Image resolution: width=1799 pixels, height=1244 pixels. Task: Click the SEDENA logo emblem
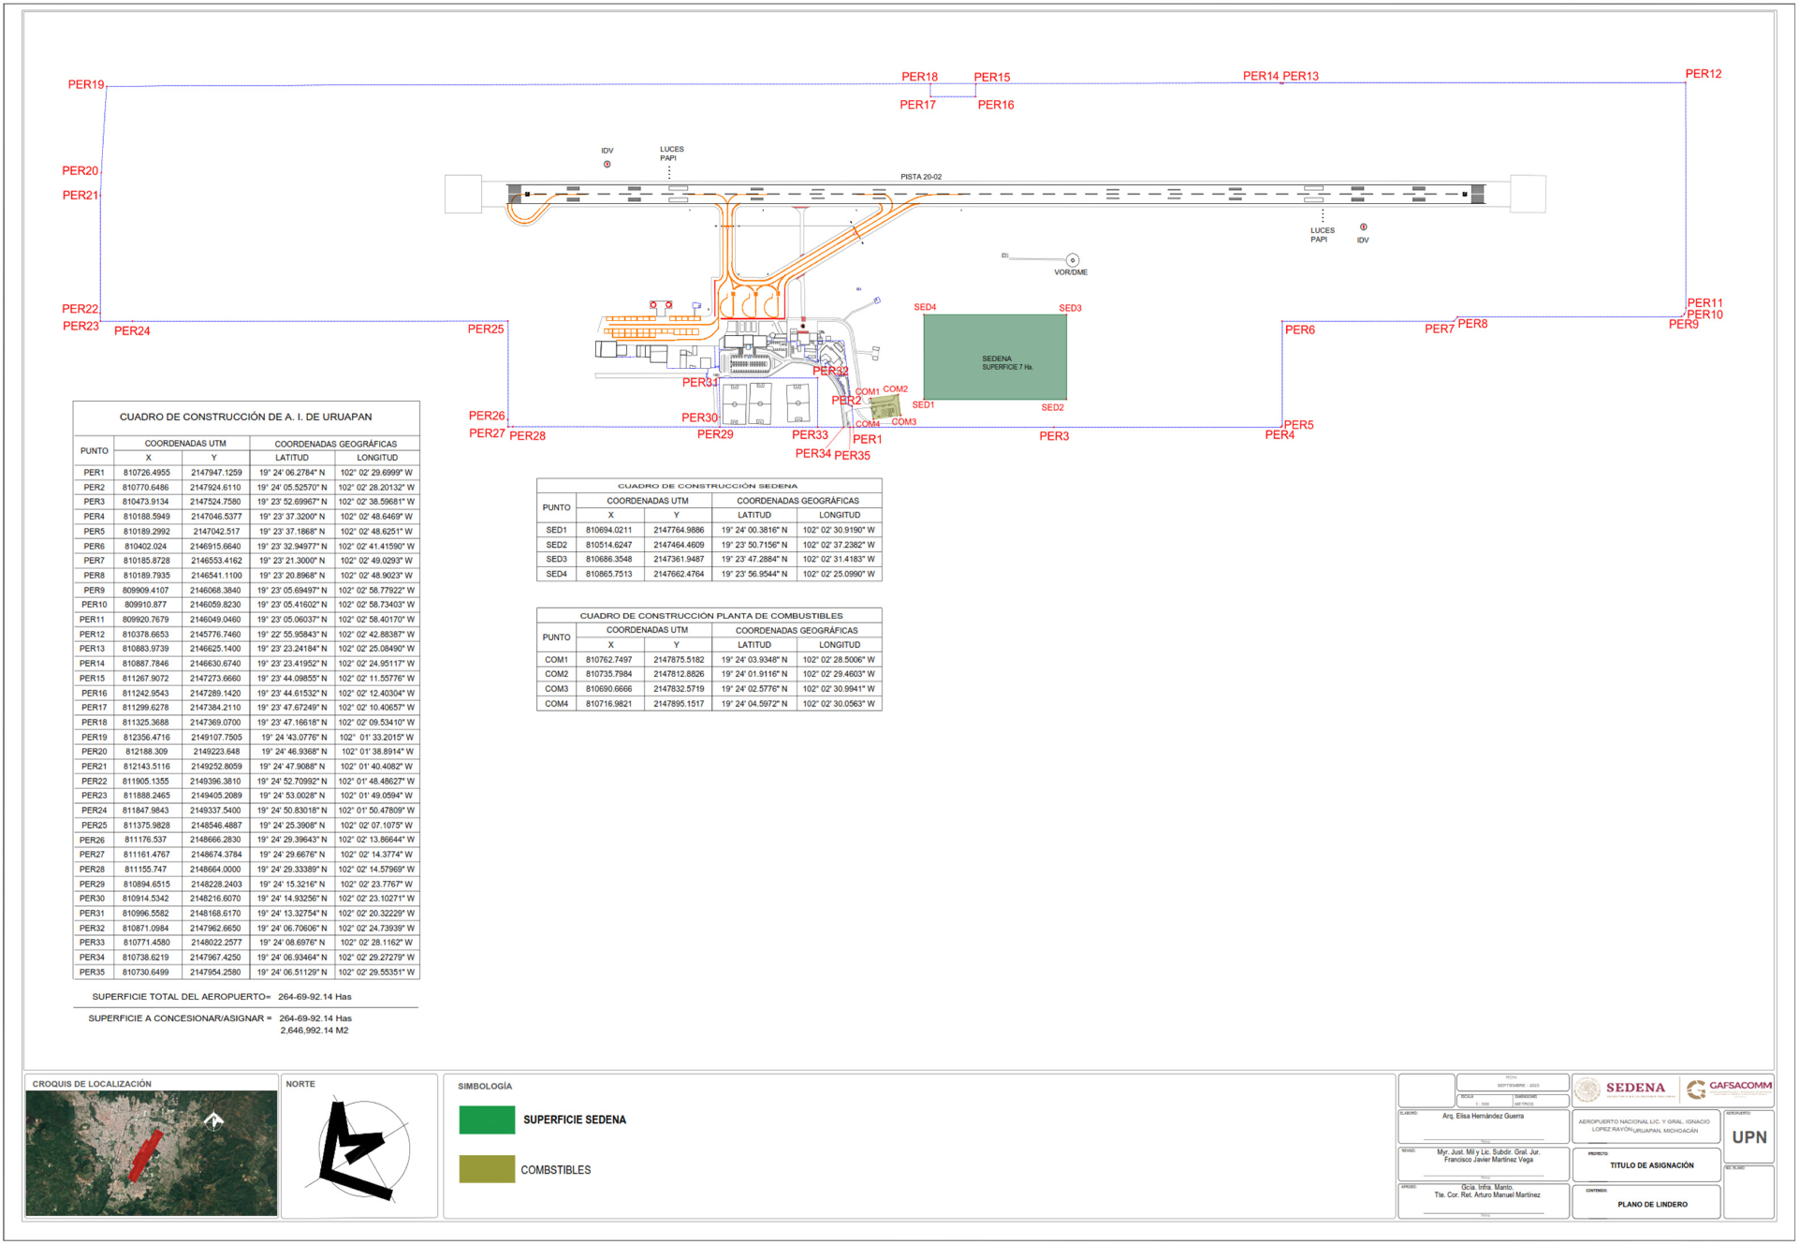(1587, 1090)
